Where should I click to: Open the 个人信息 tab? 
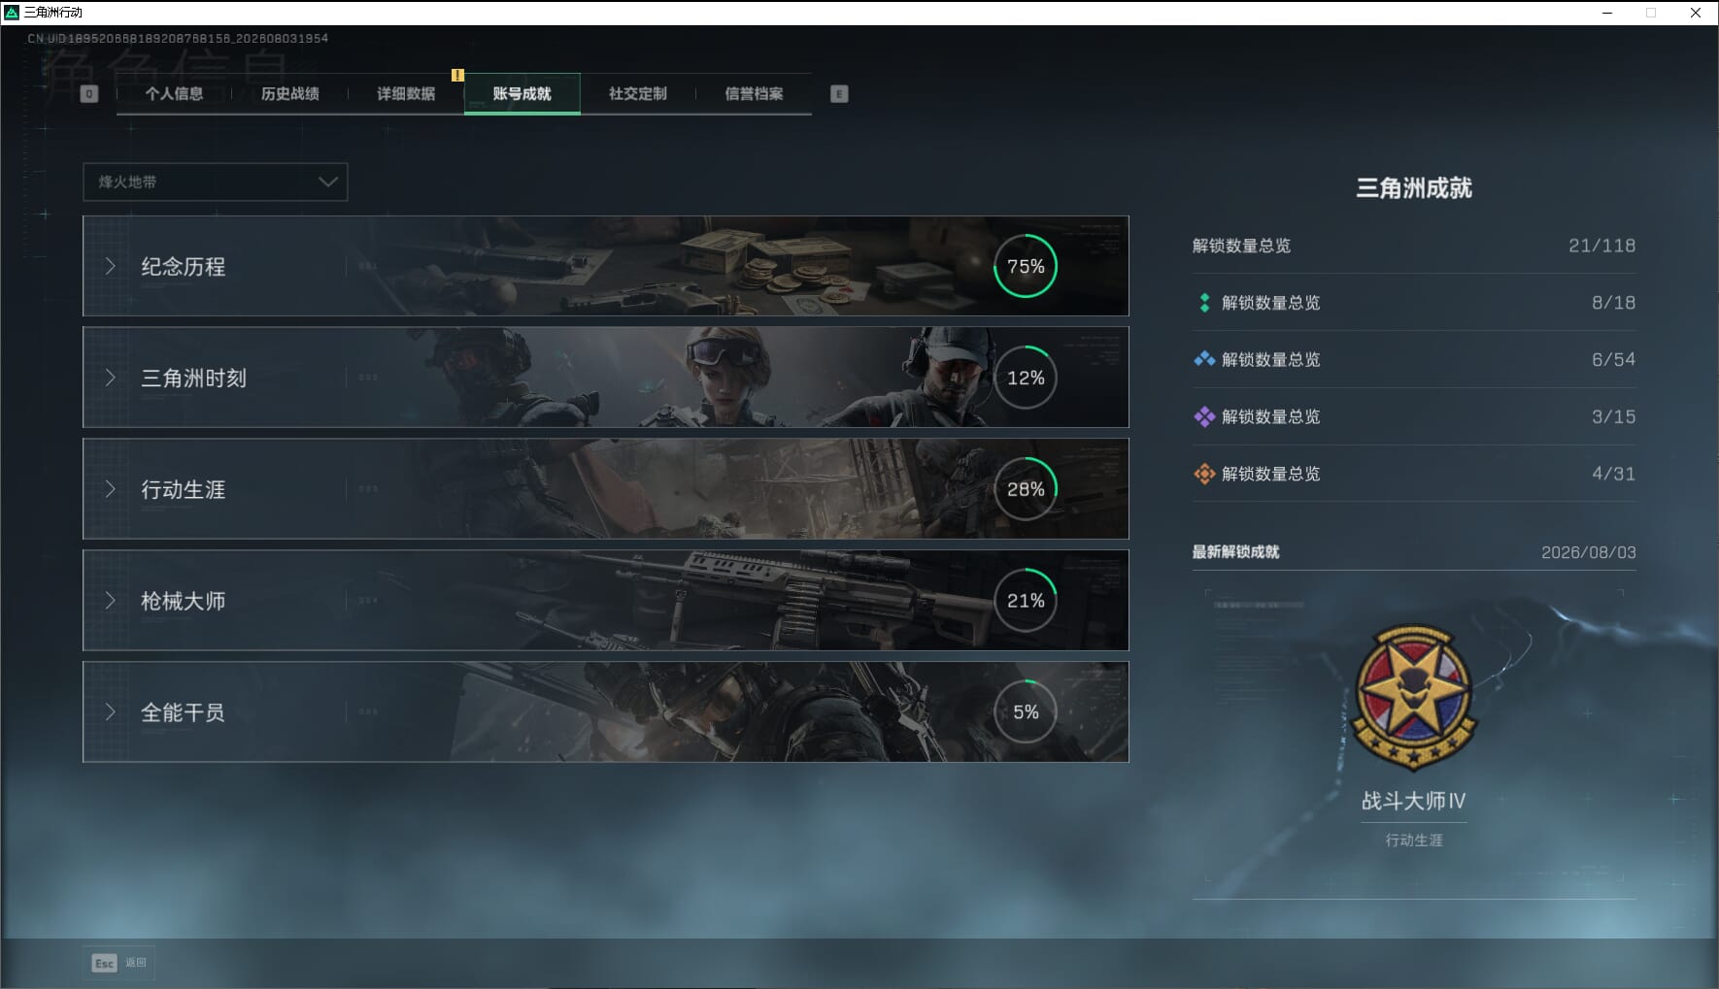pos(174,94)
